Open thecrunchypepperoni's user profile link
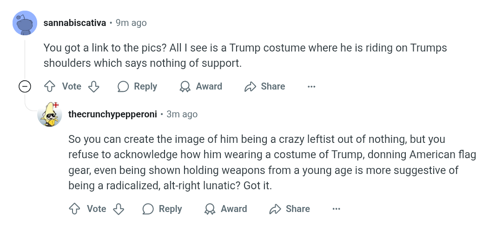502x225 pixels. [112, 114]
